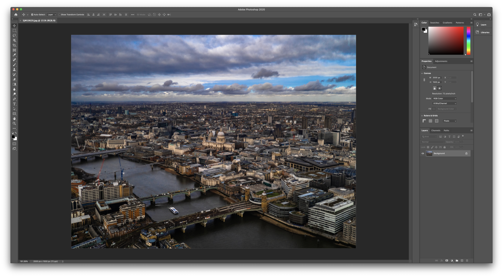Hide the Background layer with eye icon
Viewport: 503px width, 277px height.
[423, 153]
